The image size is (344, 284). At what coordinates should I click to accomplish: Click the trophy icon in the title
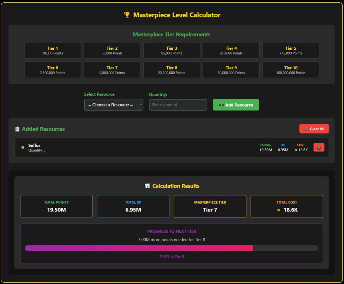[127, 15]
